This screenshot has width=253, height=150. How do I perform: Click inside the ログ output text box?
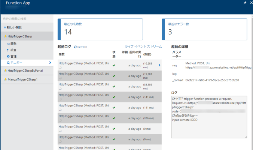(x=209, y=117)
